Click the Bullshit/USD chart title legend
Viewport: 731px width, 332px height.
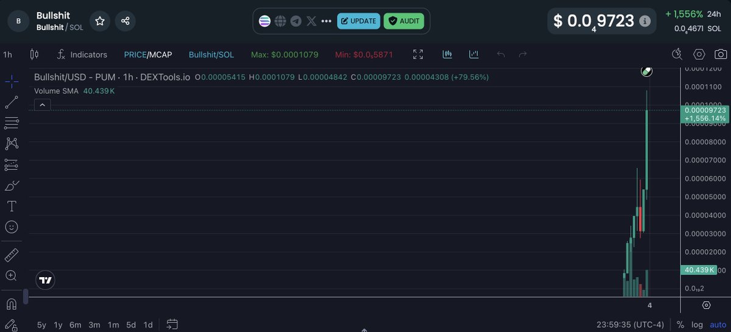[112, 77]
